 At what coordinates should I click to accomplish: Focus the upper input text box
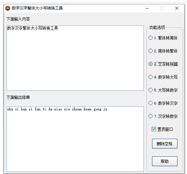(75, 58)
